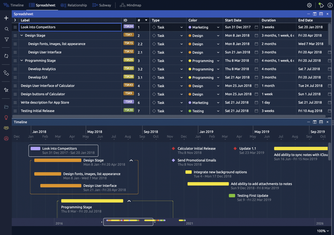The image size is (334, 235).
Task: Open the red Lightbulb ideas icon
Action: [6, 117]
